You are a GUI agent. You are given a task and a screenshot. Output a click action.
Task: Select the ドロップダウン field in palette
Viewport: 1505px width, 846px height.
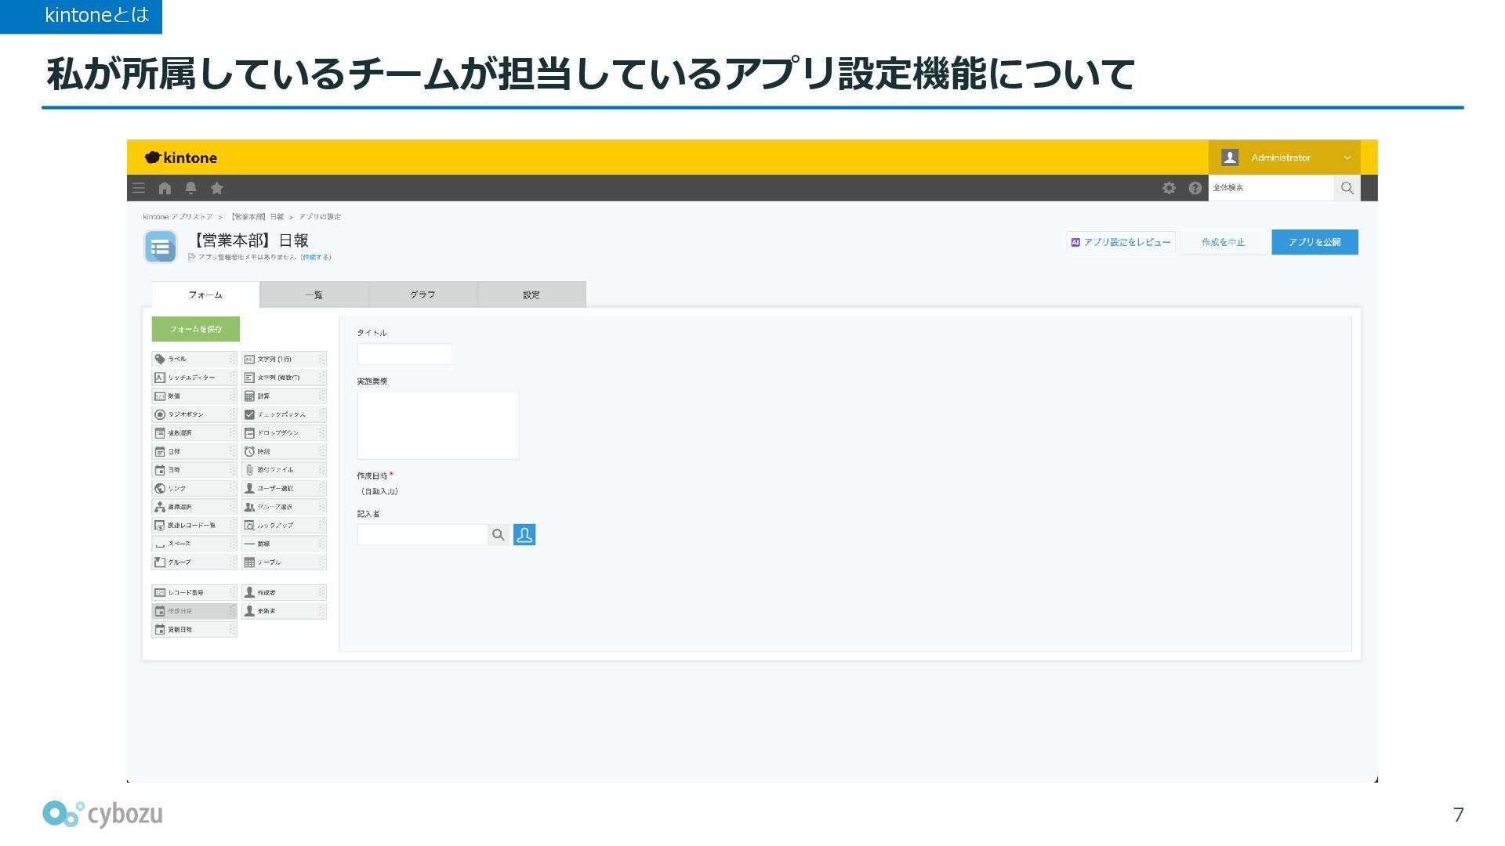282,433
